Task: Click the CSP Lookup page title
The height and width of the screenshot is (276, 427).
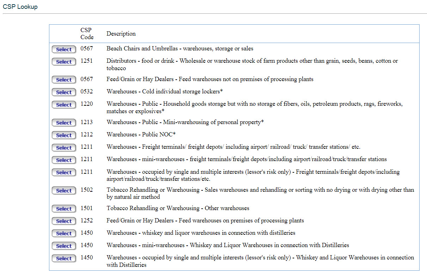Action: click(x=20, y=7)
